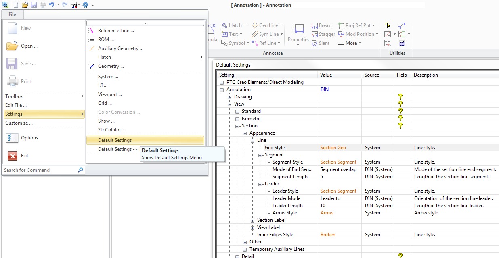Image resolution: width=499 pixels, height=258 pixels.
Task: Click into Search for Command field
Action: [40, 170]
